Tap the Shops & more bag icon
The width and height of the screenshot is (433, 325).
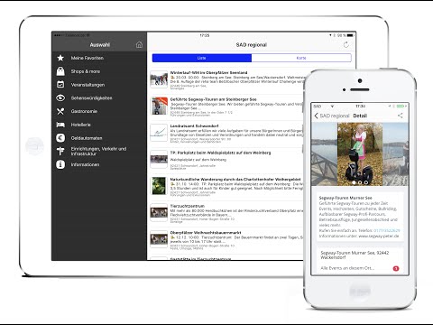coord(60,71)
